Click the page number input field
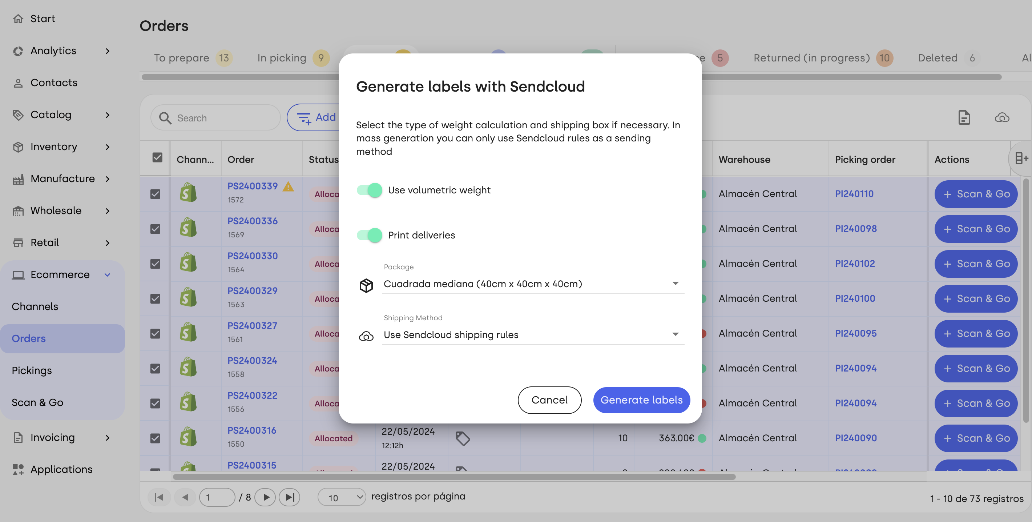This screenshot has height=522, width=1032. point(217,497)
